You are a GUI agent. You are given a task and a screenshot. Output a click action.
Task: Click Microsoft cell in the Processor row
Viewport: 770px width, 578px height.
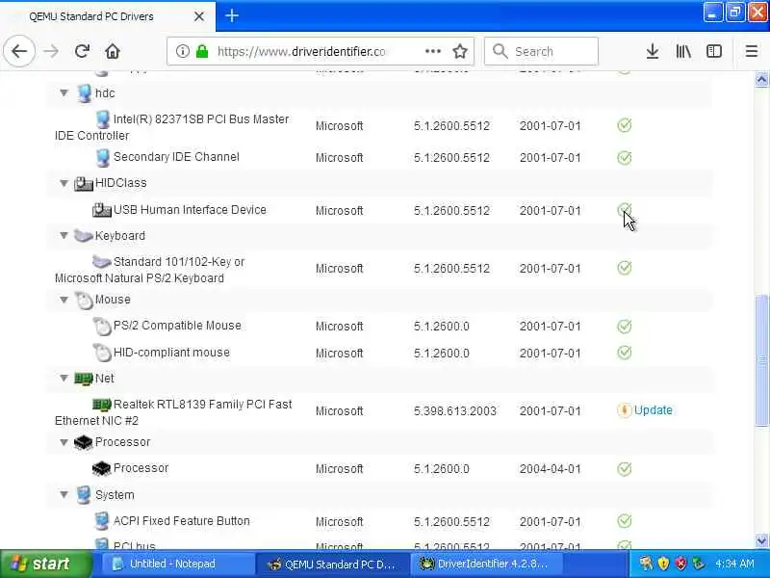[339, 469]
